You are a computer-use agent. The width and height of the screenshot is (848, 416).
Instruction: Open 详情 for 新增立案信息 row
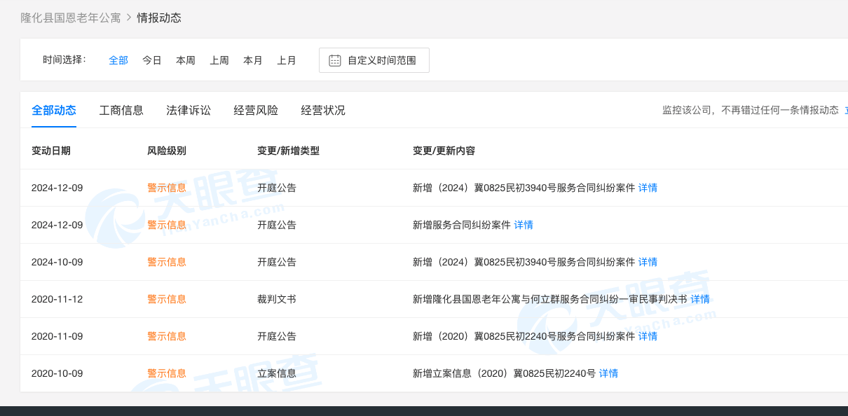[608, 373]
